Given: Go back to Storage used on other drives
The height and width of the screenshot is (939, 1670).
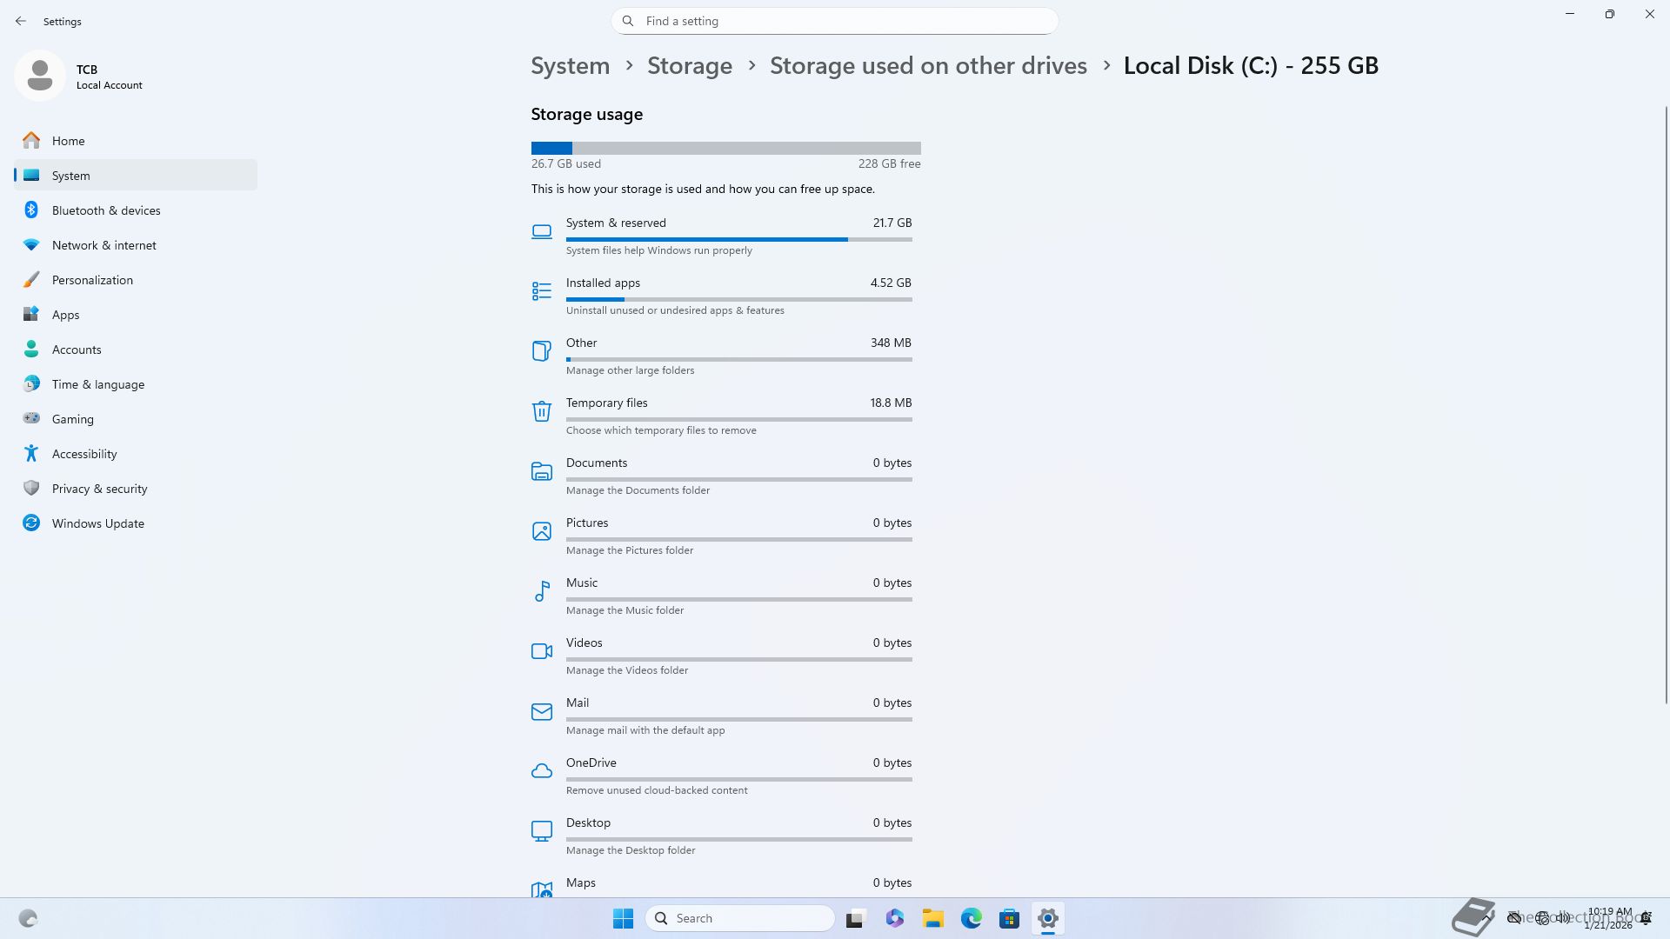Looking at the screenshot, I should tap(927, 66).
